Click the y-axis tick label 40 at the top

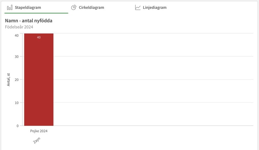(x=17, y=35)
